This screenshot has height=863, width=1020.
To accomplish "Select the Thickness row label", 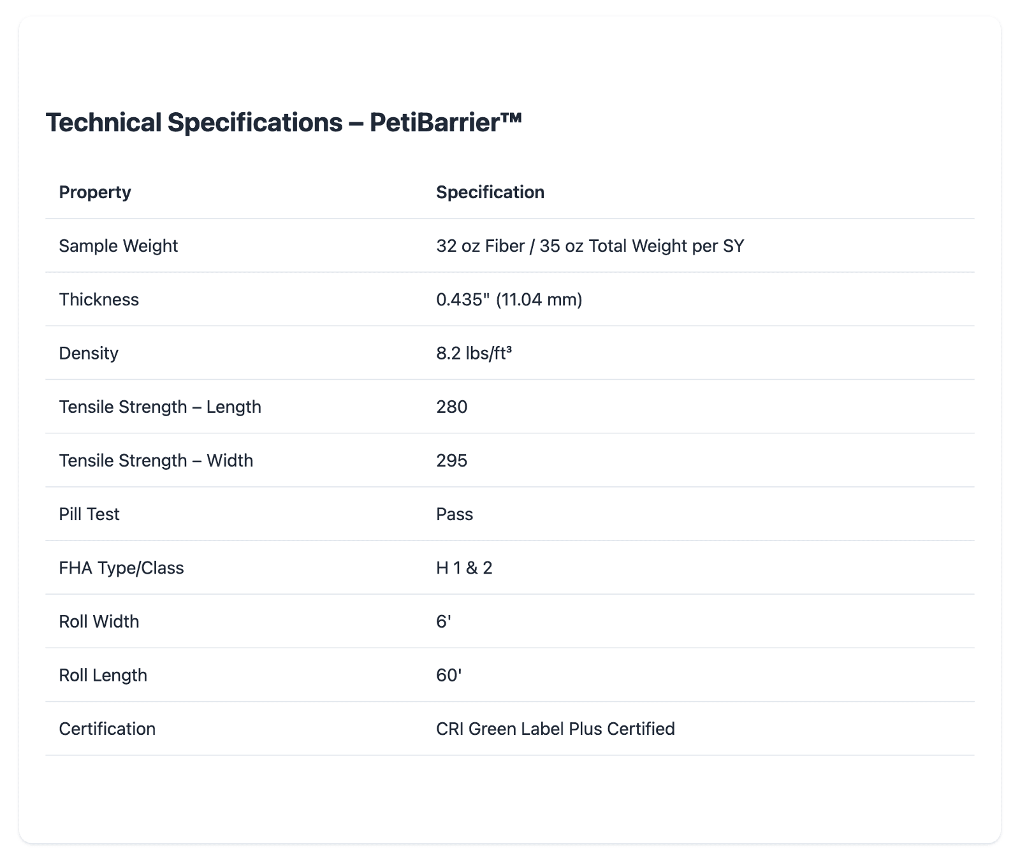I will 99,299.
